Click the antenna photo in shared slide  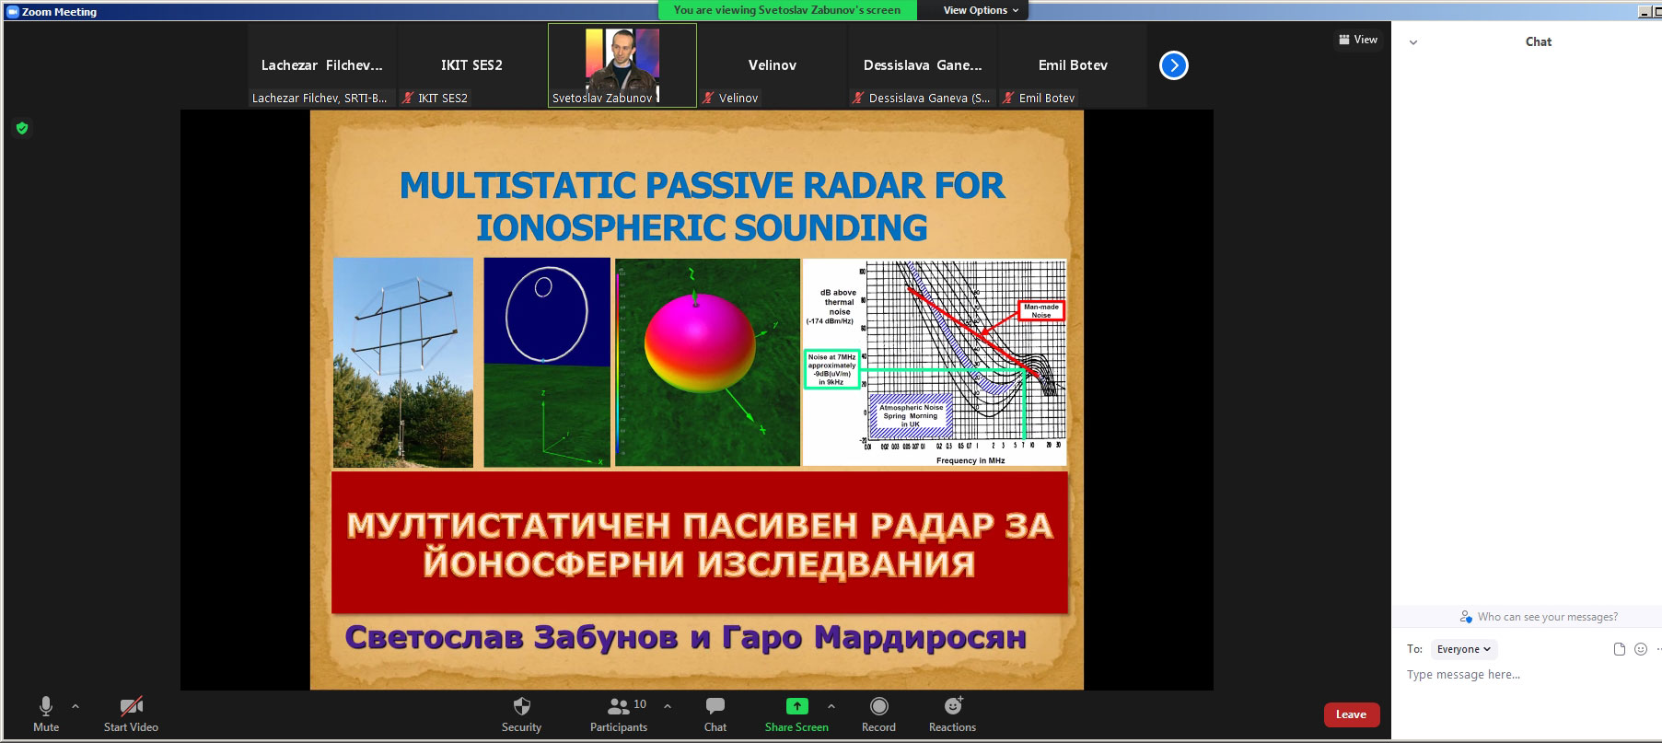403,363
